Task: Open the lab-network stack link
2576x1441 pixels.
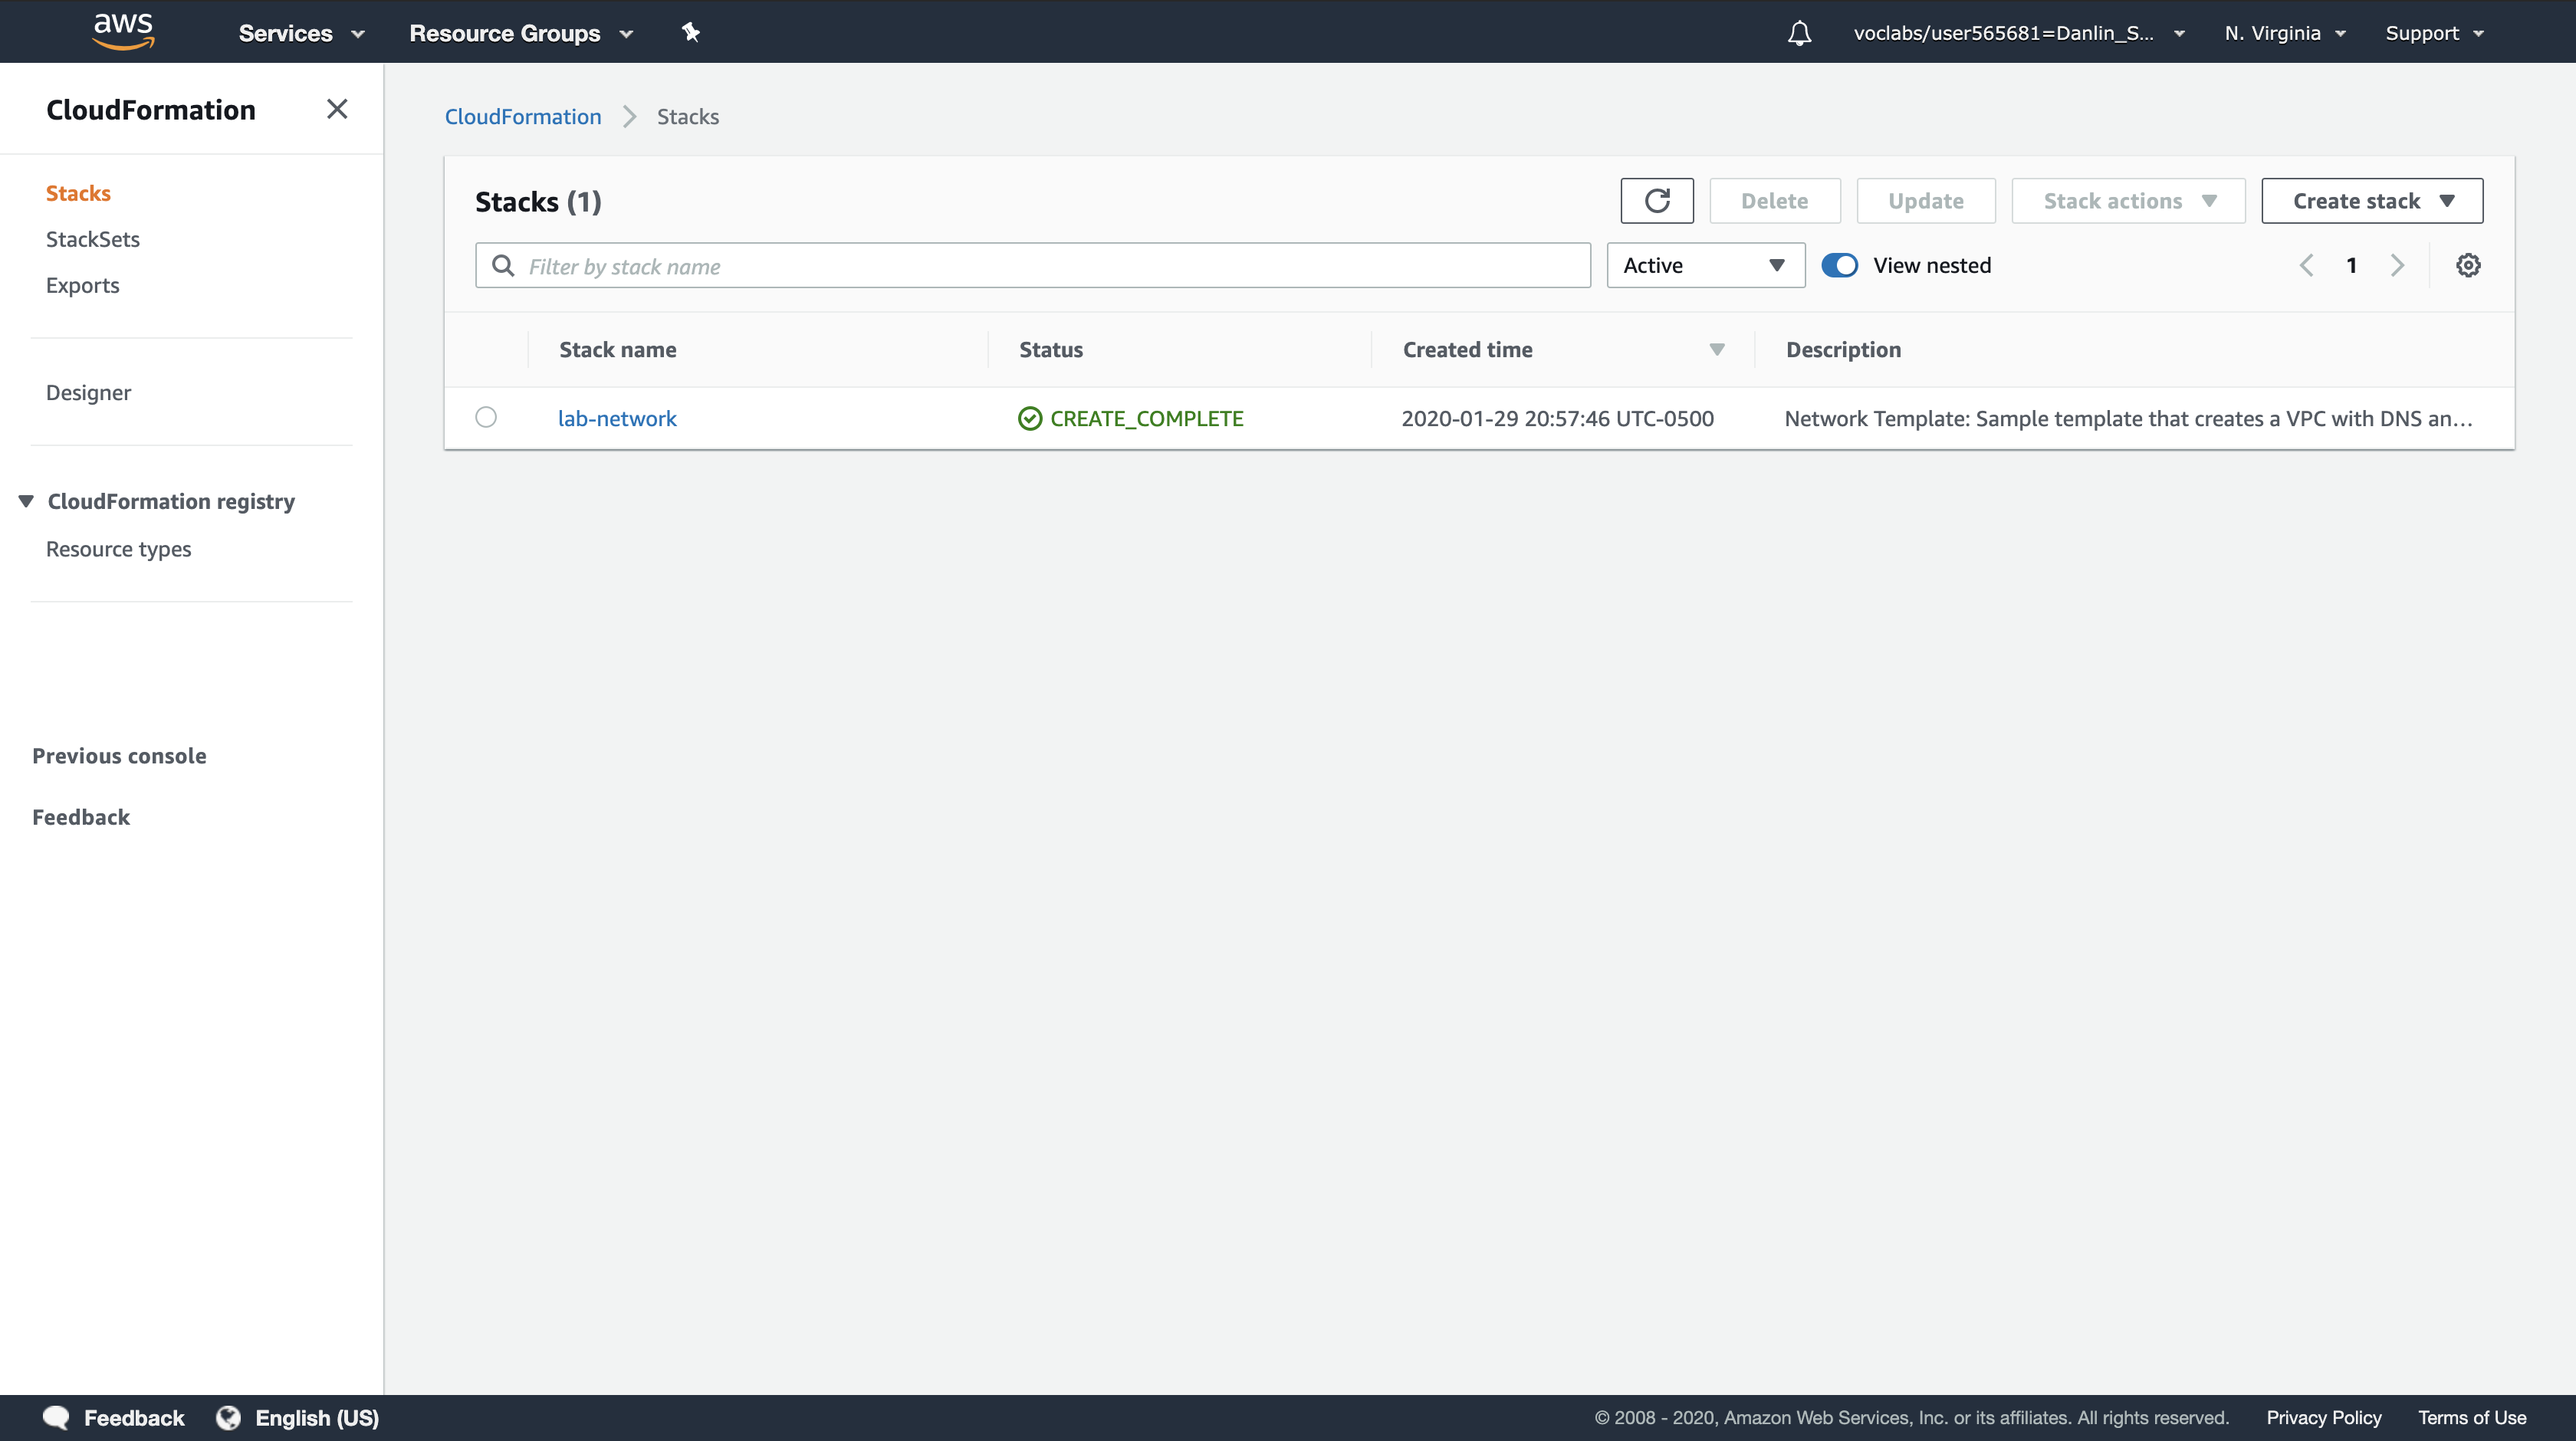Action: pos(617,418)
